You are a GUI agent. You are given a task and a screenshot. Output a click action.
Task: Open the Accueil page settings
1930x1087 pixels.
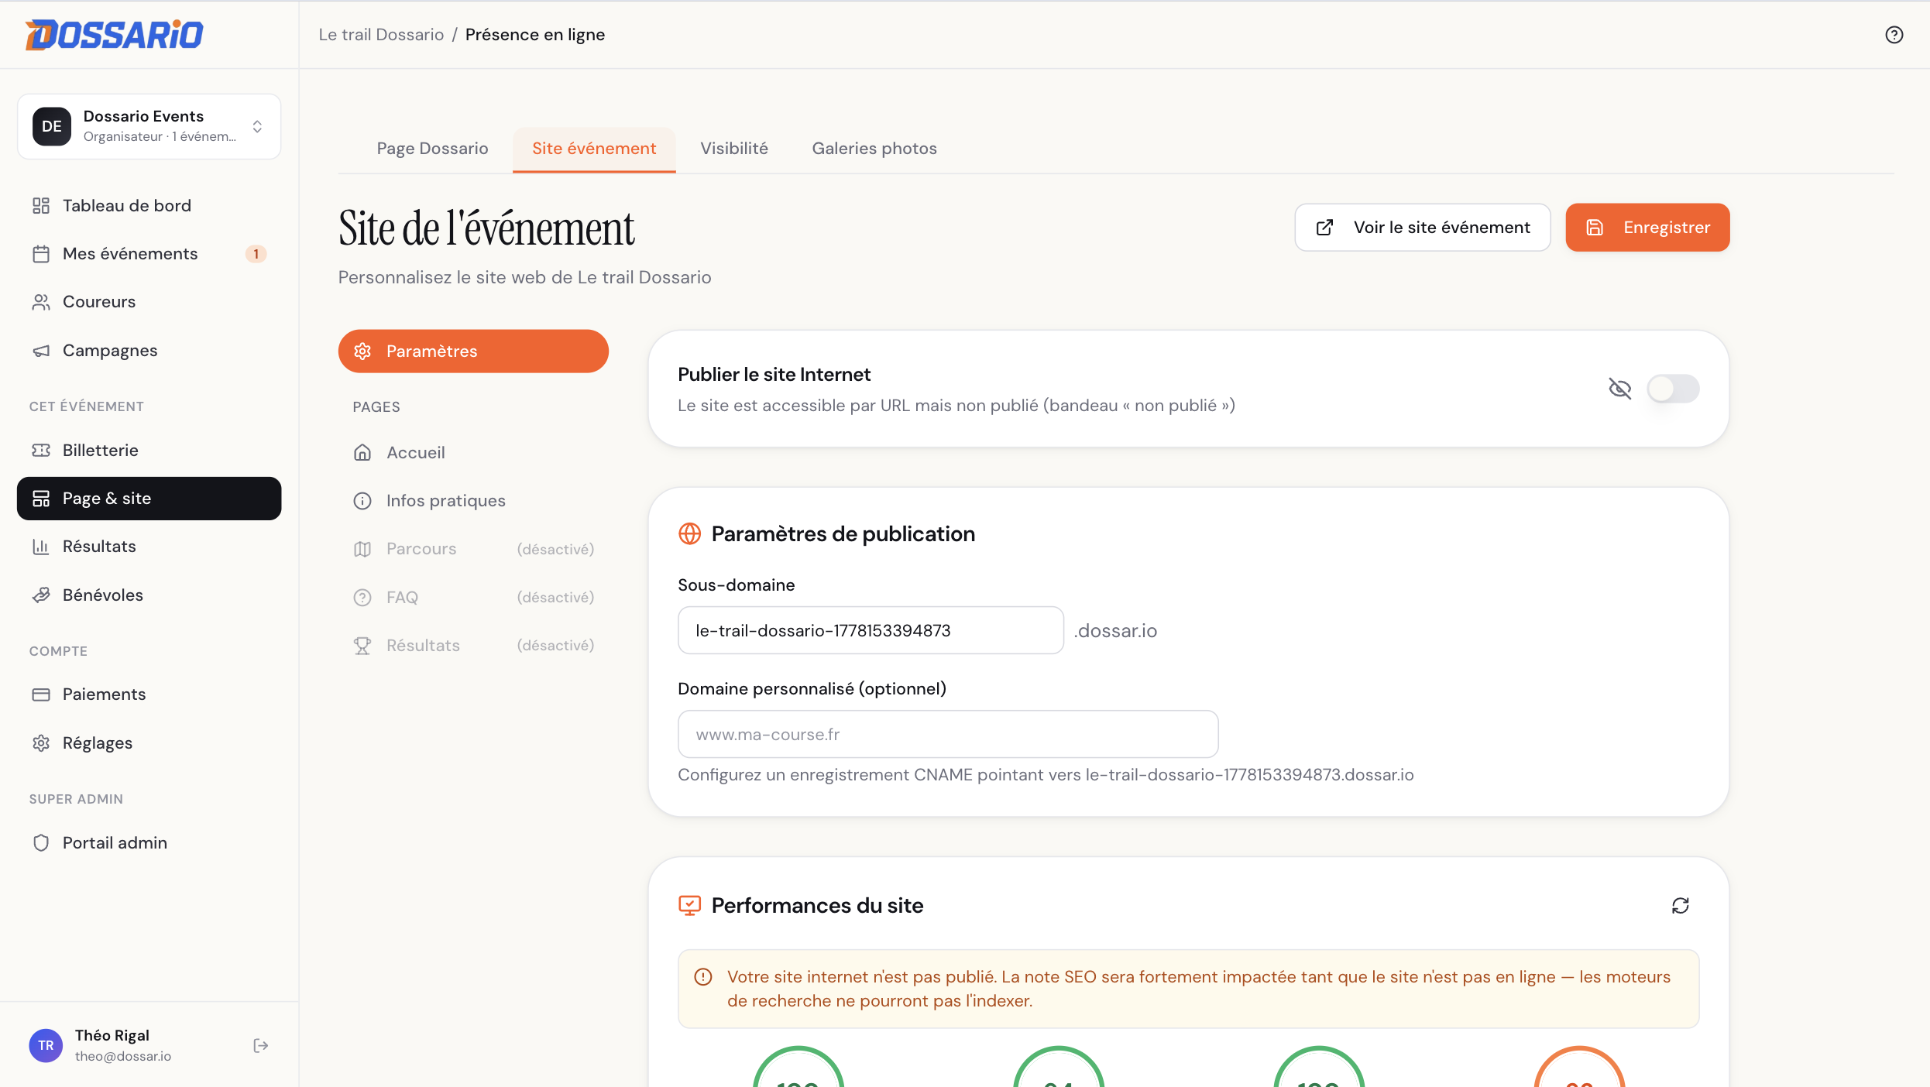coord(473,452)
